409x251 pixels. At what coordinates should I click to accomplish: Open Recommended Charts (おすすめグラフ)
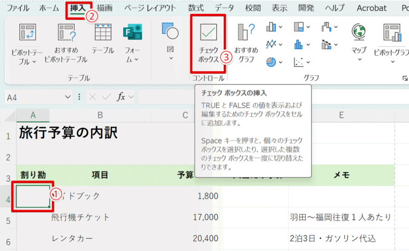point(246,43)
